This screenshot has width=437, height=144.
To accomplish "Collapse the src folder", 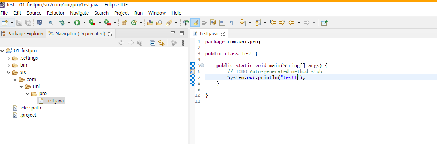I will pos(9,72).
